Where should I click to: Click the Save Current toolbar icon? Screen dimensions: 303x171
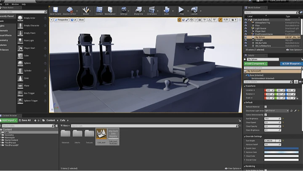(x=56, y=11)
